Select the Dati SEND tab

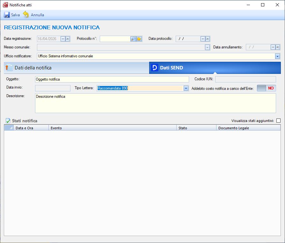coord(215,68)
